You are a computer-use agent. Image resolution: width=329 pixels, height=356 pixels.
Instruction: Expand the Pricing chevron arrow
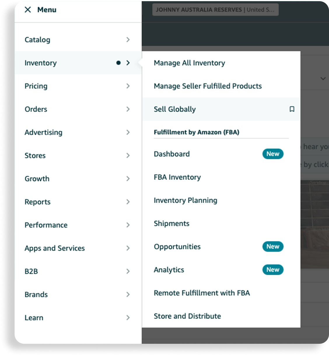pyautogui.click(x=128, y=86)
